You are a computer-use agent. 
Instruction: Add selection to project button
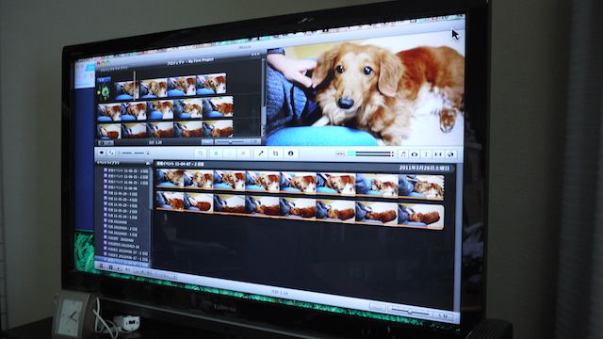pos(200,153)
